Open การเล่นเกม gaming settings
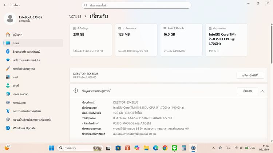 (33, 102)
